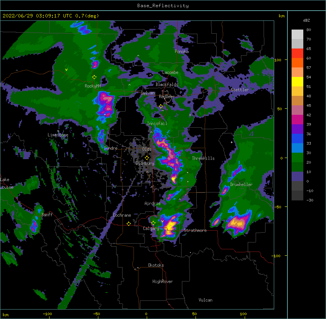
Task: Click the yellow diamond marker above Calgary label
Action: [153, 223]
